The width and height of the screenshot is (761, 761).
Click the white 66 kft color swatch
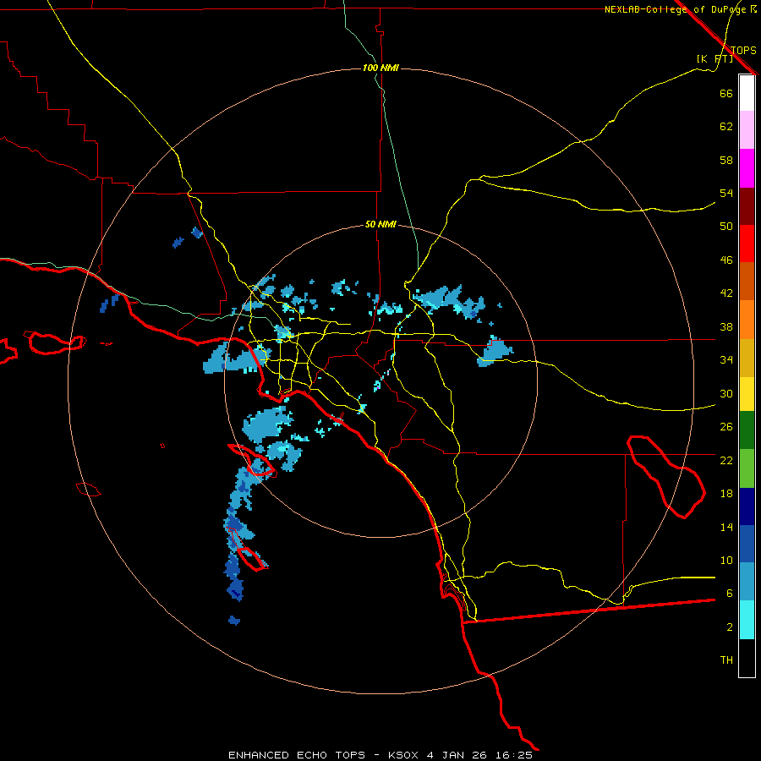[x=747, y=93]
